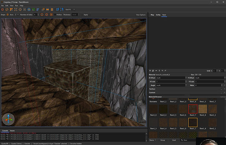Screen dimensions: 226x145
Task: Open the Edit menu
Action: point(7,5)
